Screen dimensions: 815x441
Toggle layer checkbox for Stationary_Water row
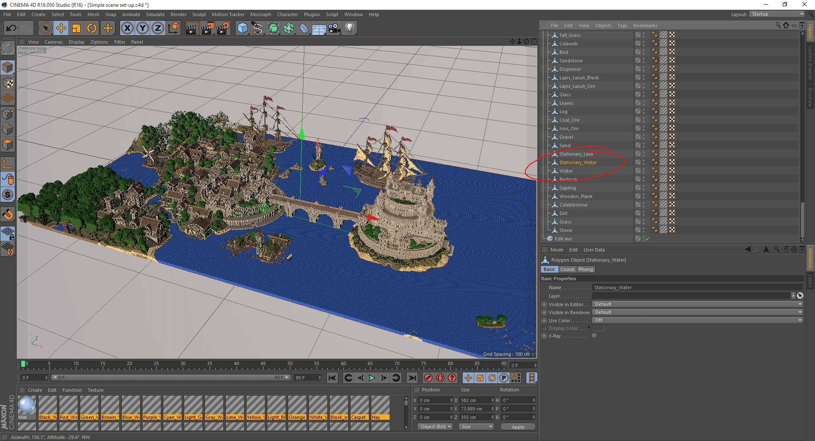coord(638,162)
